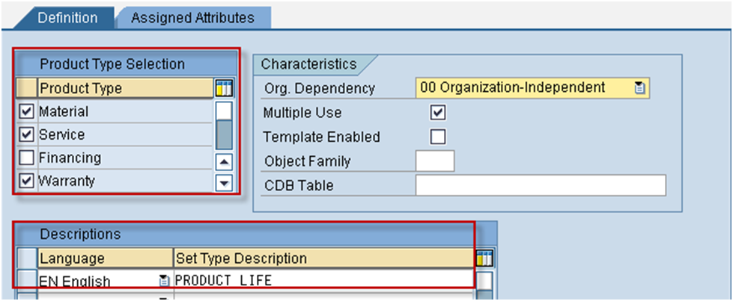Viewport: 733px width, 301px height.
Task: Uncheck the Material product type checkbox
Action: (x=27, y=111)
